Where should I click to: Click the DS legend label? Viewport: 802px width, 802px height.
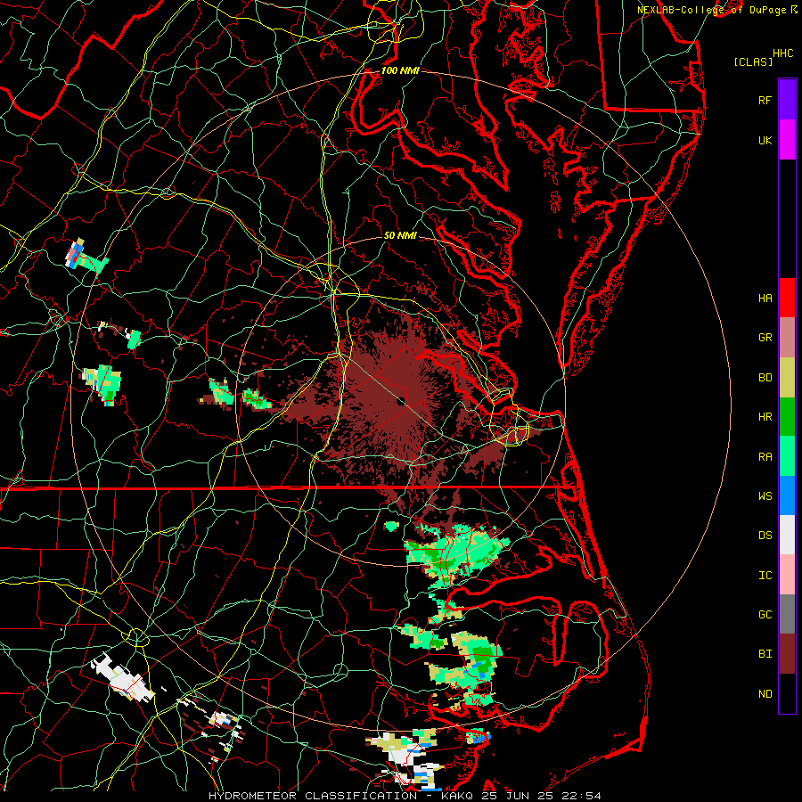point(765,536)
